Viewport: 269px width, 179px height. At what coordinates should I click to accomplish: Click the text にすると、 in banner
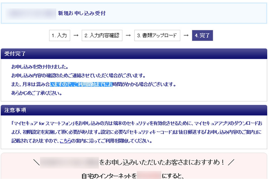pos(173,176)
